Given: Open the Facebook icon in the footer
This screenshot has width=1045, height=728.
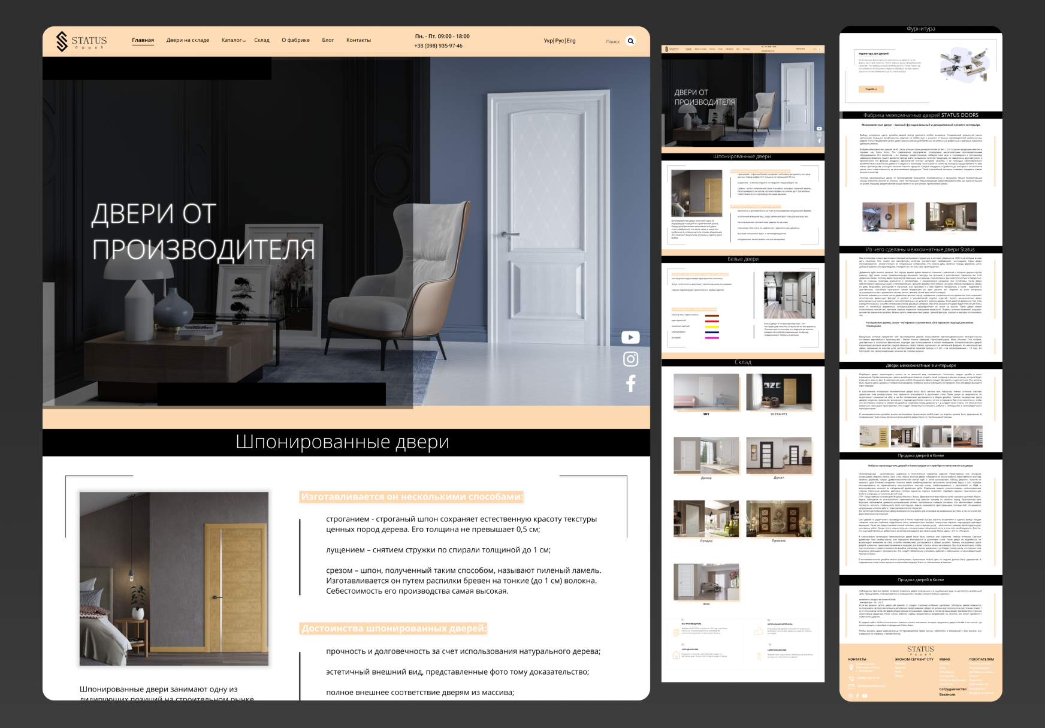Looking at the screenshot, I should (857, 696).
